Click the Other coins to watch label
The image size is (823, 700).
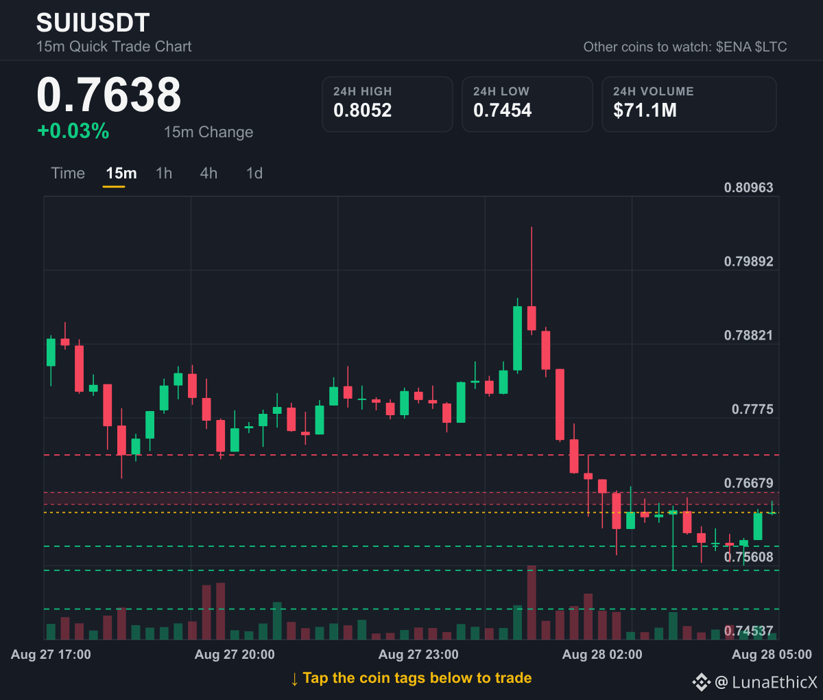tap(647, 47)
